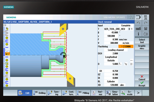Take a screenshot with camera icon

[146, 34]
